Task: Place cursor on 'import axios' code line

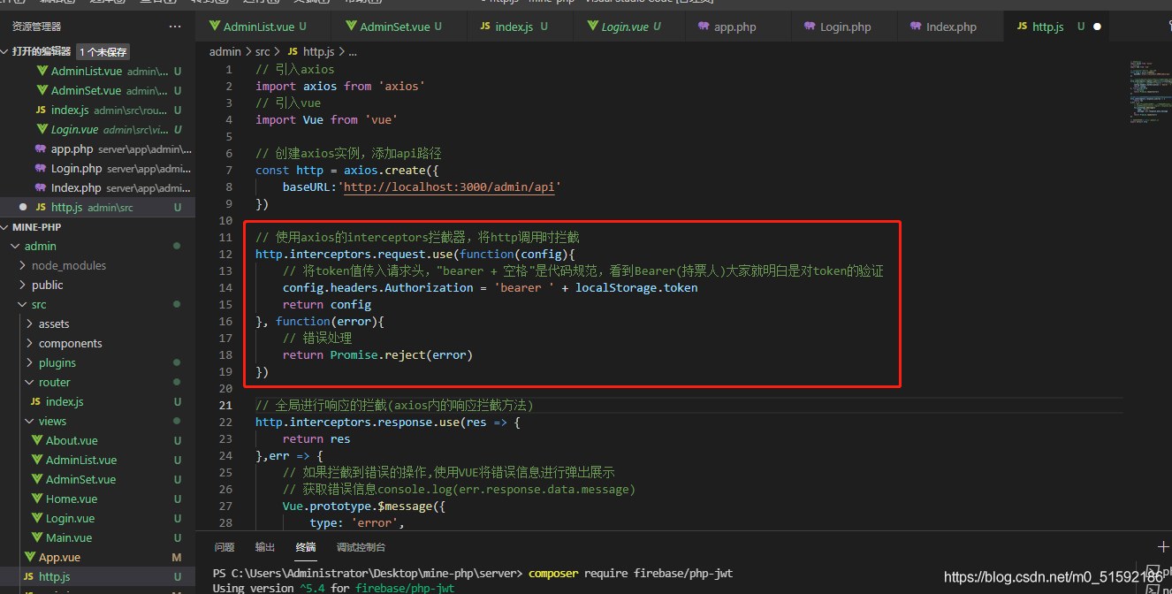Action: pyautogui.click(x=340, y=86)
